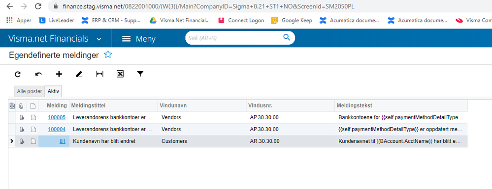Add a new message with plus icon
The height and width of the screenshot is (189, 492).
(59, 74)
